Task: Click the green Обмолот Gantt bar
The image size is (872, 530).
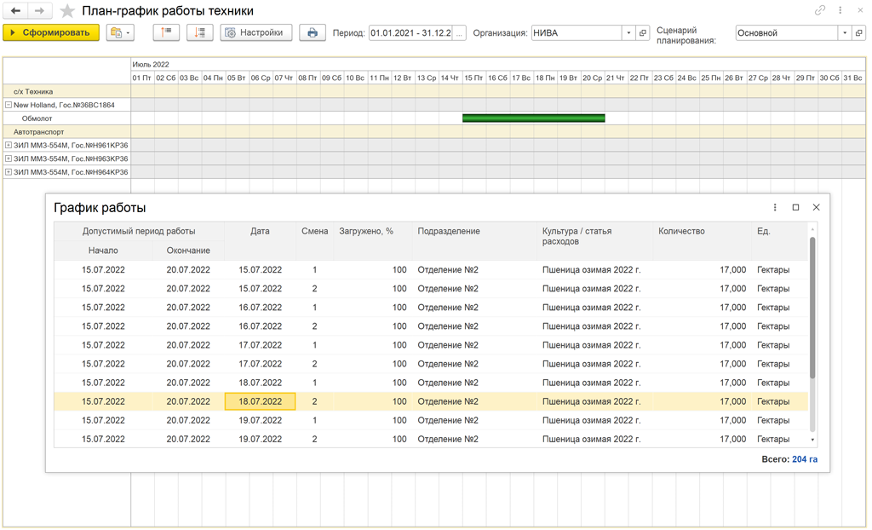Action: click(533, 118)
